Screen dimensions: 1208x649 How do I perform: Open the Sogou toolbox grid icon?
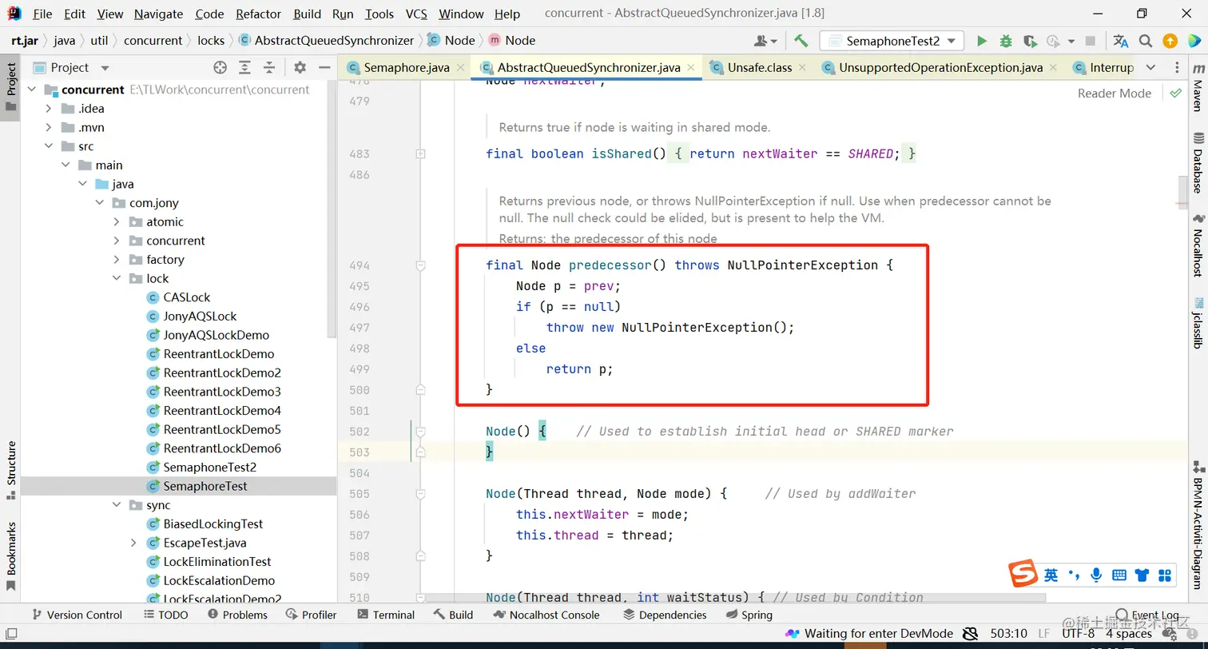tap(1165, 575)
